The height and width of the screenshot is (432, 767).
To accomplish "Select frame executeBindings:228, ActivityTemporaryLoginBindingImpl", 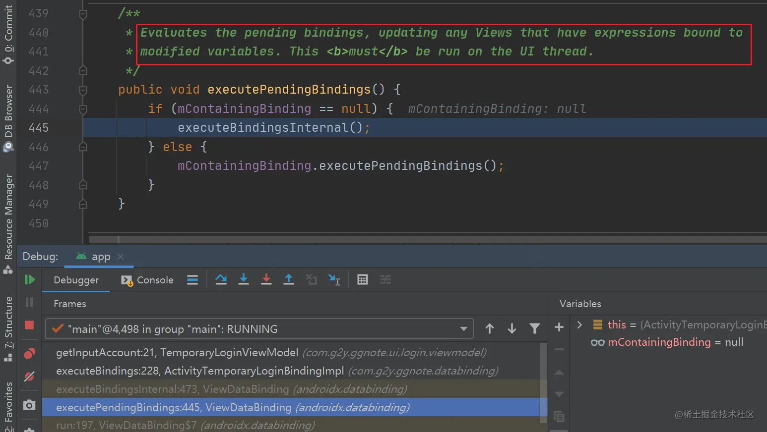I will pyautogui.click(x=291, y=371).
